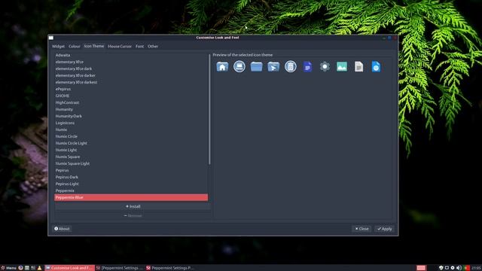Choose the ePapirus icon theme
The width and height of the screenshot is (482, 271).
(x=131, y=89)
